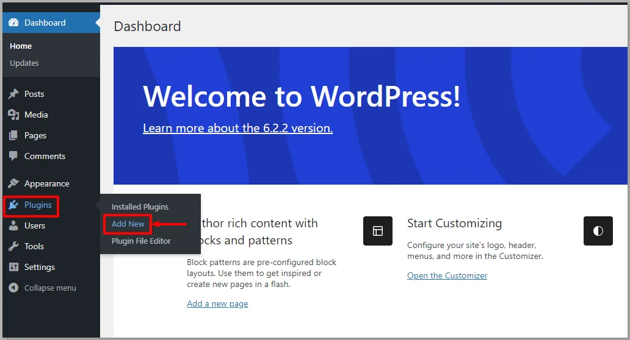Click the Open the Customizer link
630x340 pixels.
click(x=447, y=275)
